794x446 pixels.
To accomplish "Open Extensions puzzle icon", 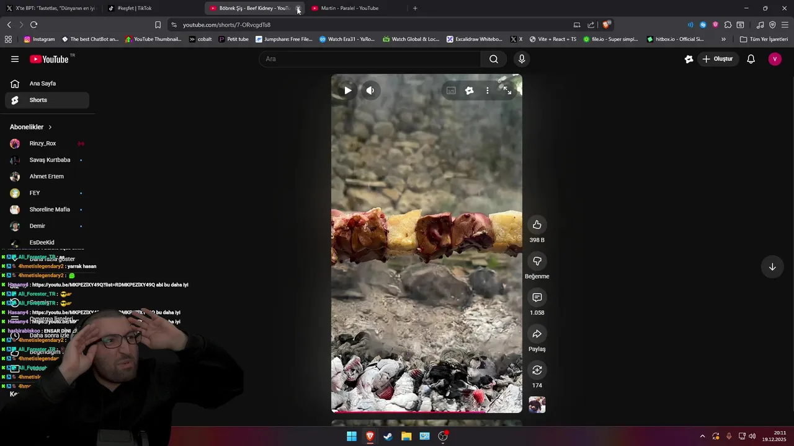I will click(728, 25).
